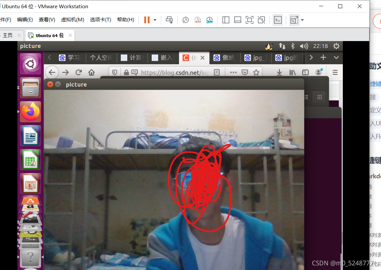Screen dimensions: 381x270
Task: Toggle the VMware library sidebar view icon
Action: (x=226, y=20)
